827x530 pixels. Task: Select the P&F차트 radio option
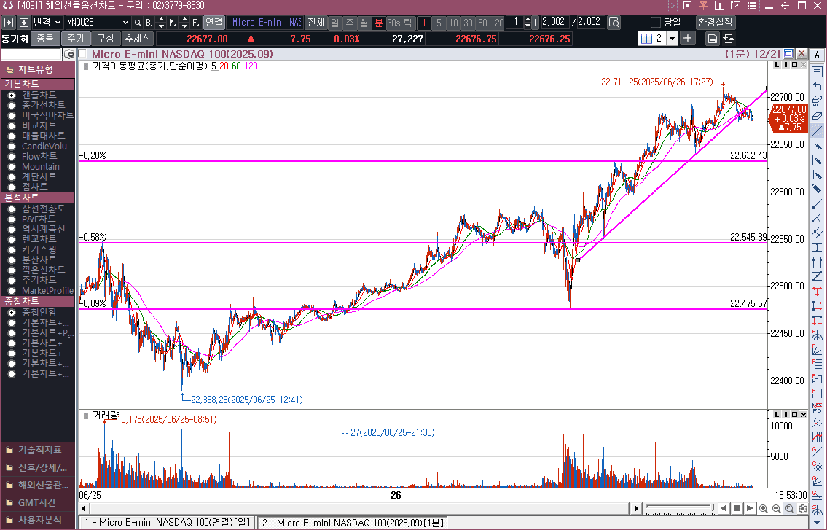tap(11, 219)
